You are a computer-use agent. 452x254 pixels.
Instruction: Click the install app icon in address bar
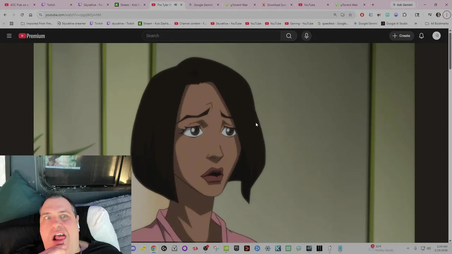click(x=343, y=15)
